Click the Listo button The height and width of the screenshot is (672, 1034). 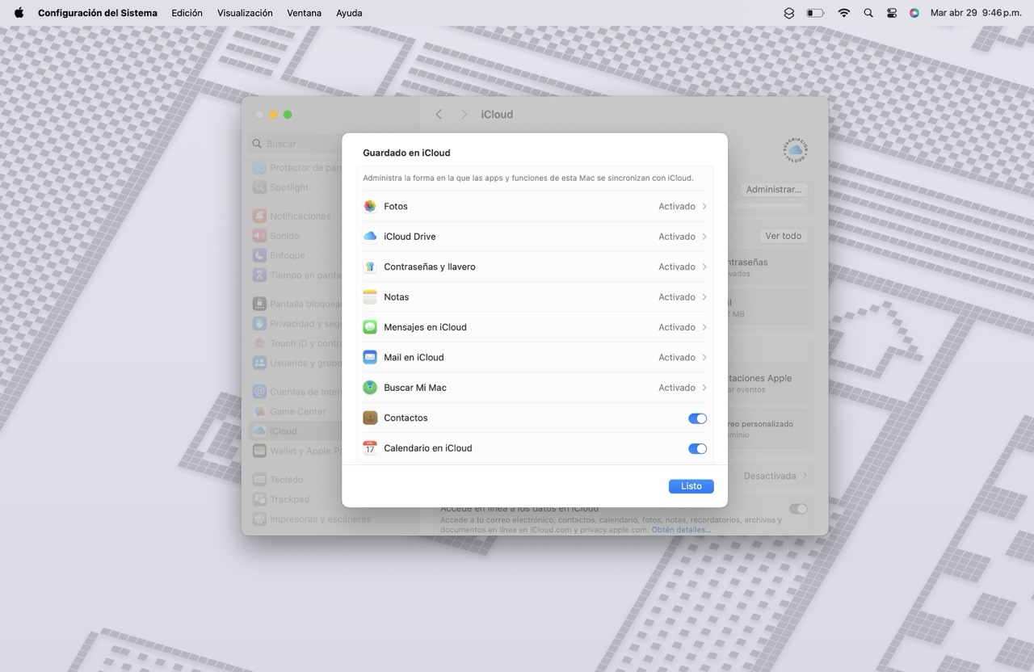pos(691,486)
